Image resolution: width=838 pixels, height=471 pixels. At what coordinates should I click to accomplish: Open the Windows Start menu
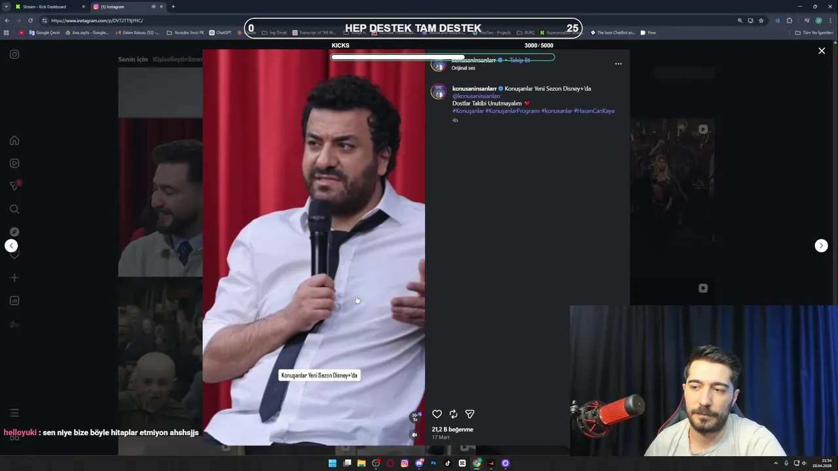click(x=332, y=463)
